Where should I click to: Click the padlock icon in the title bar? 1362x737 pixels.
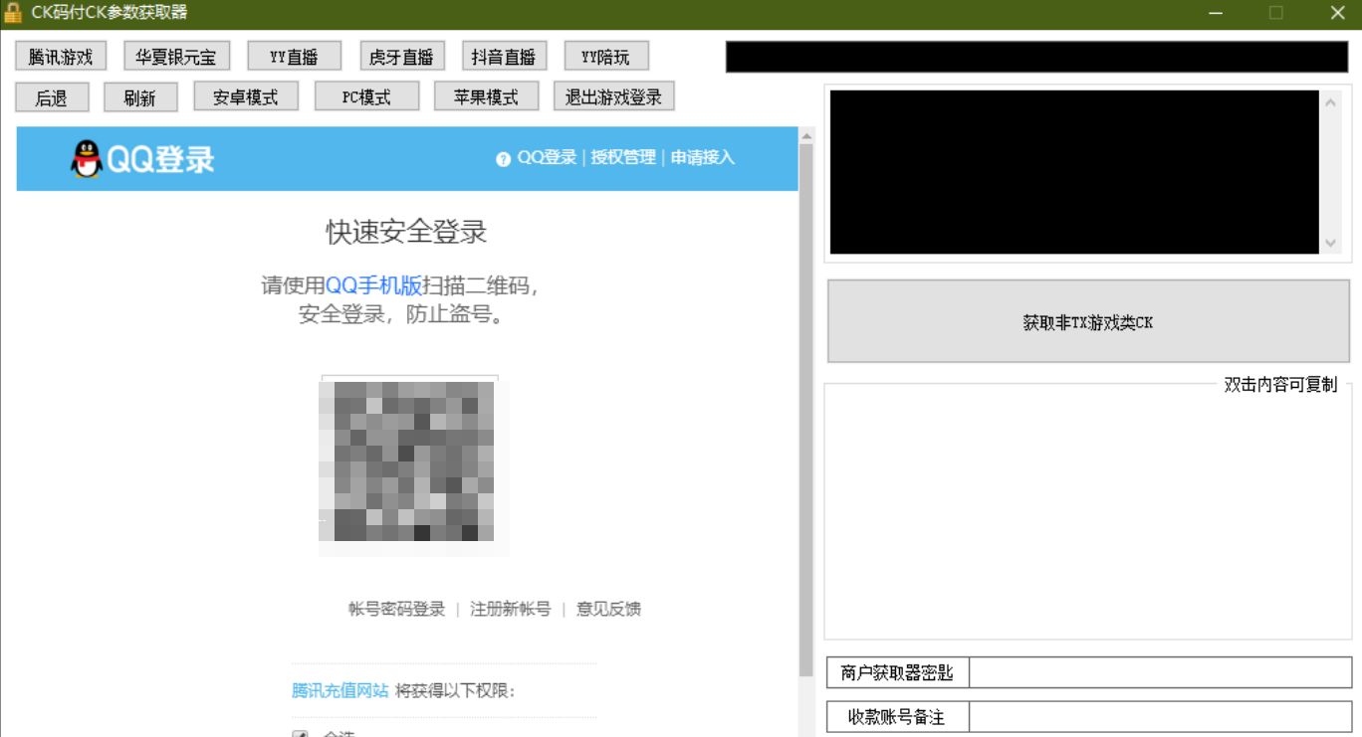point(13,13)
